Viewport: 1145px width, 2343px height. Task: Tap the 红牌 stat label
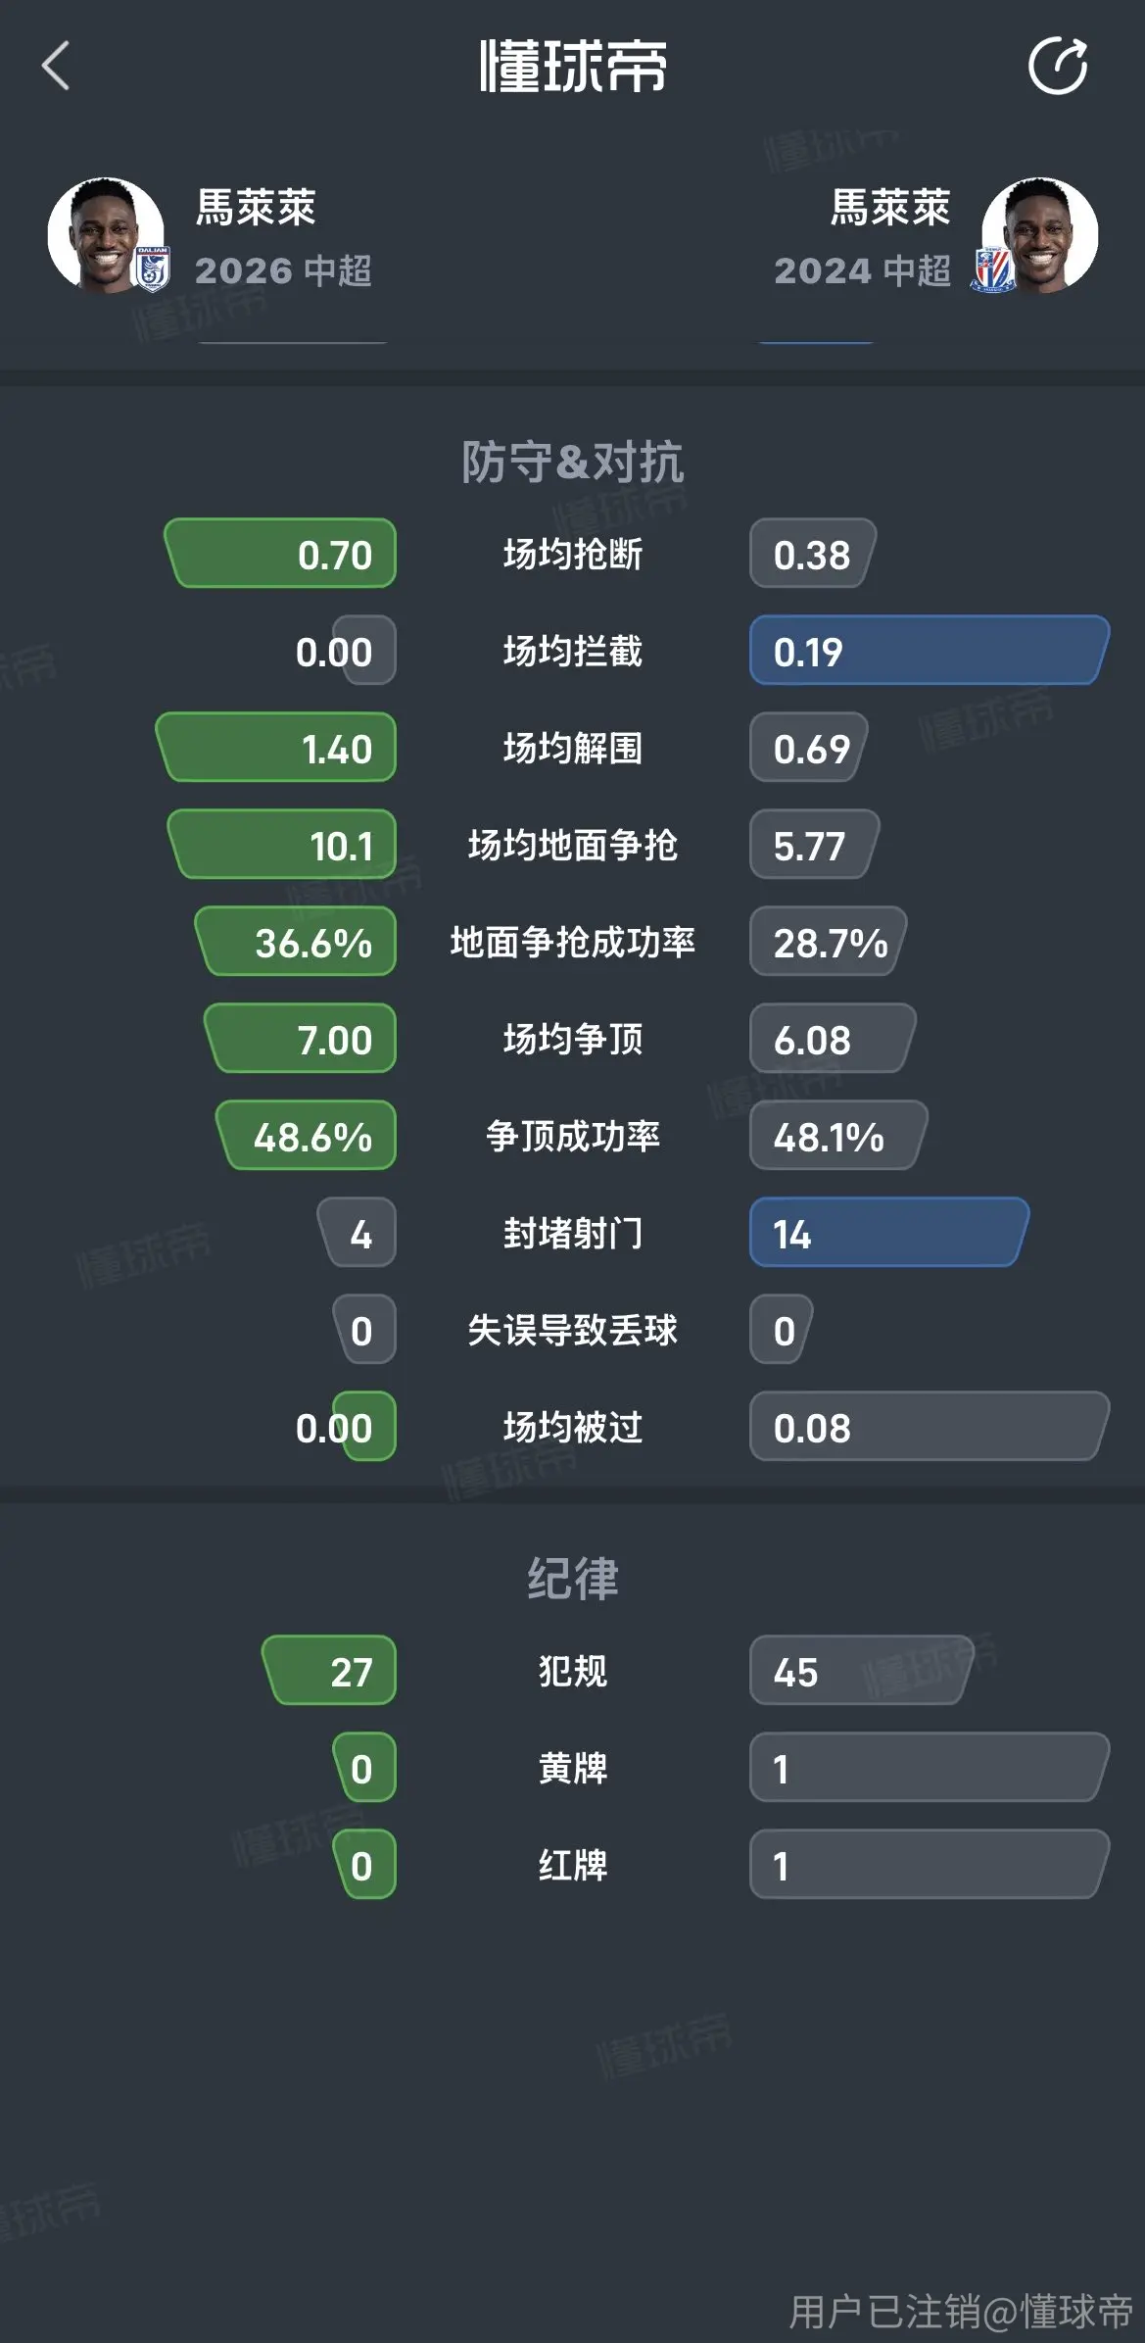coord(573,1865)
